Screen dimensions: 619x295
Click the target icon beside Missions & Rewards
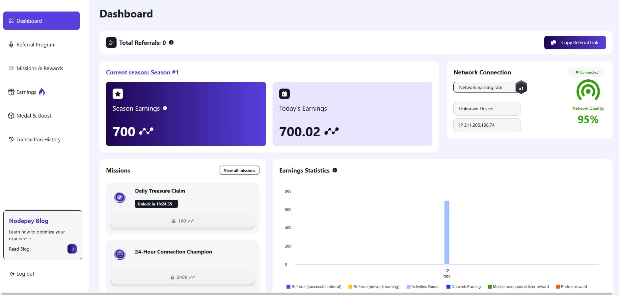tap(11, 68)
